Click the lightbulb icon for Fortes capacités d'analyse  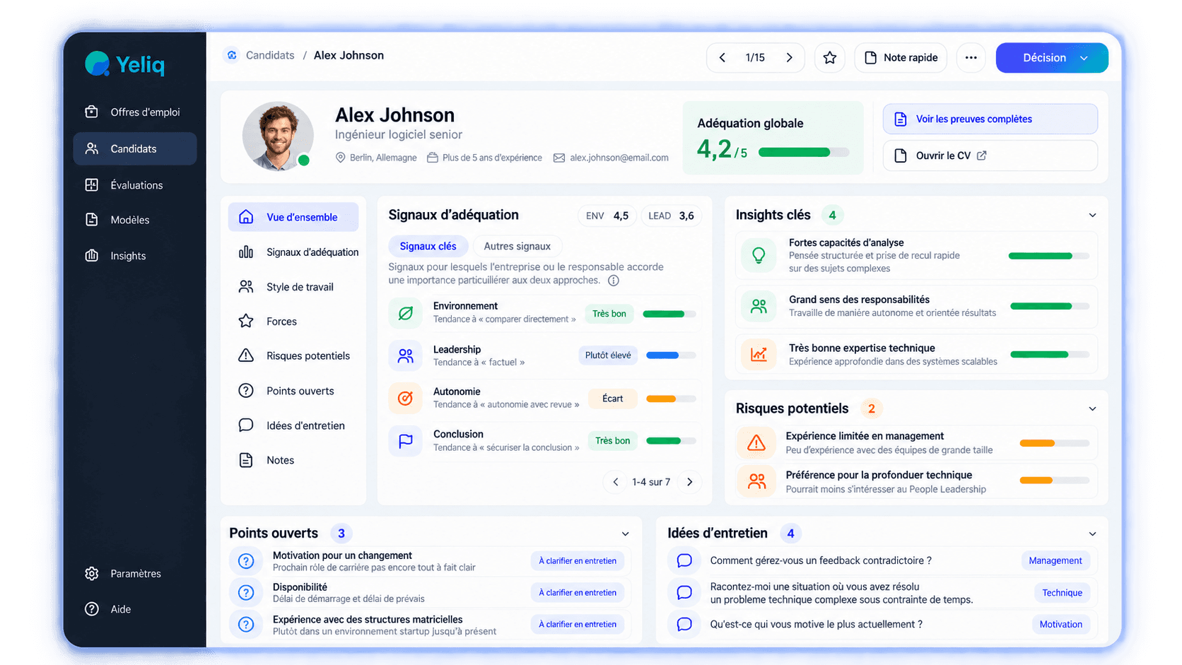[x=759, y=255]
